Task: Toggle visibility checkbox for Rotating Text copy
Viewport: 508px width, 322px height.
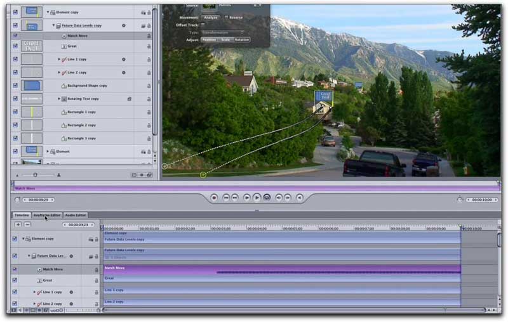Action: [15, 99]
